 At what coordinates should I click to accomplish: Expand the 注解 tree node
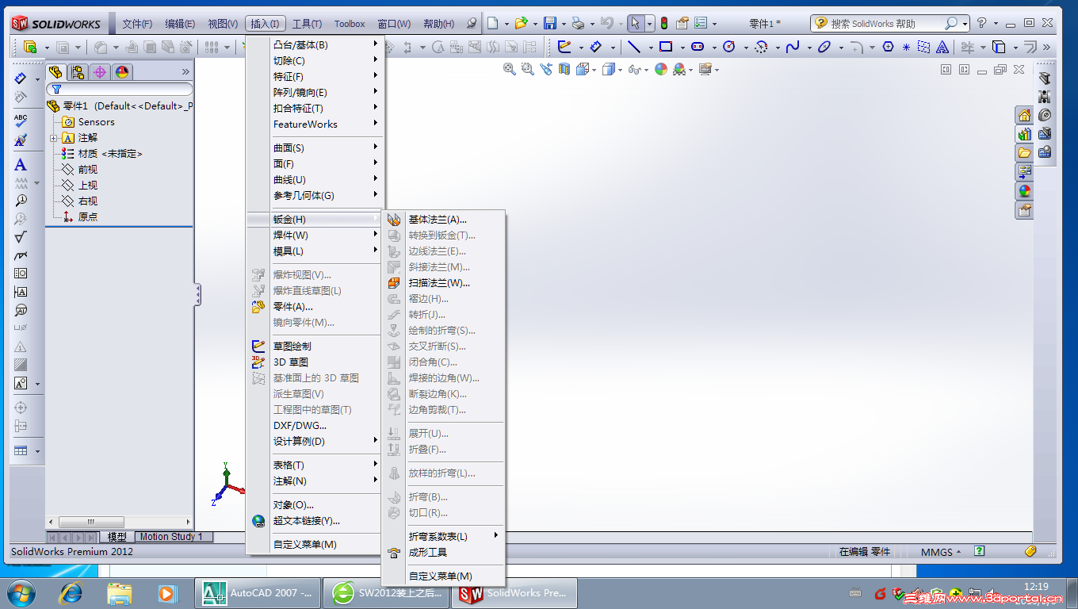pyautogui.click(x=54, y=138)
